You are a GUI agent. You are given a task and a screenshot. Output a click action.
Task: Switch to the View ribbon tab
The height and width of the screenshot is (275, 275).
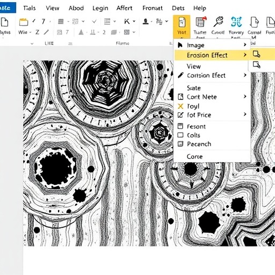click(x=53, y=8)
